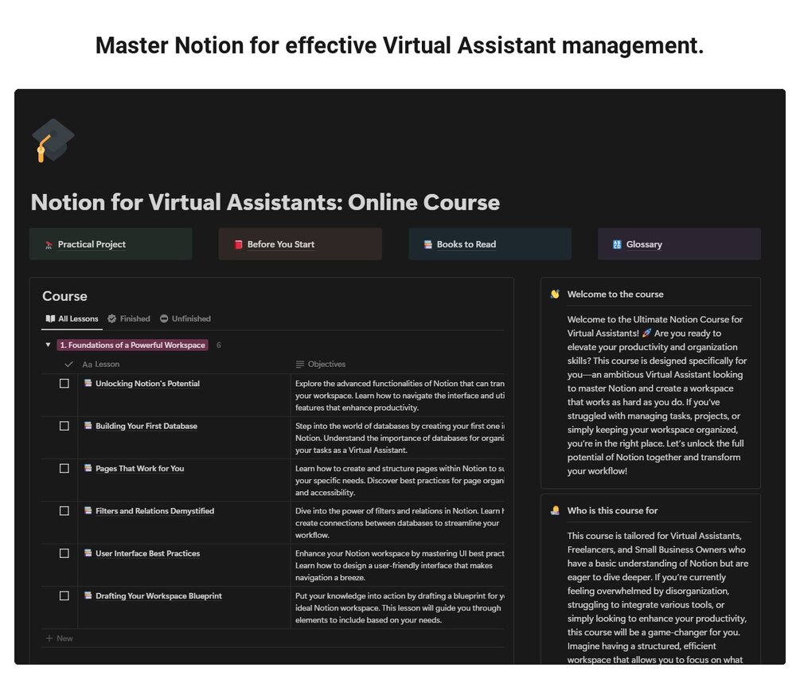Click the Pages That Work for You page icon
This screenshot has height=679, width=800.
pyautogui.click(x=88, y=468)
